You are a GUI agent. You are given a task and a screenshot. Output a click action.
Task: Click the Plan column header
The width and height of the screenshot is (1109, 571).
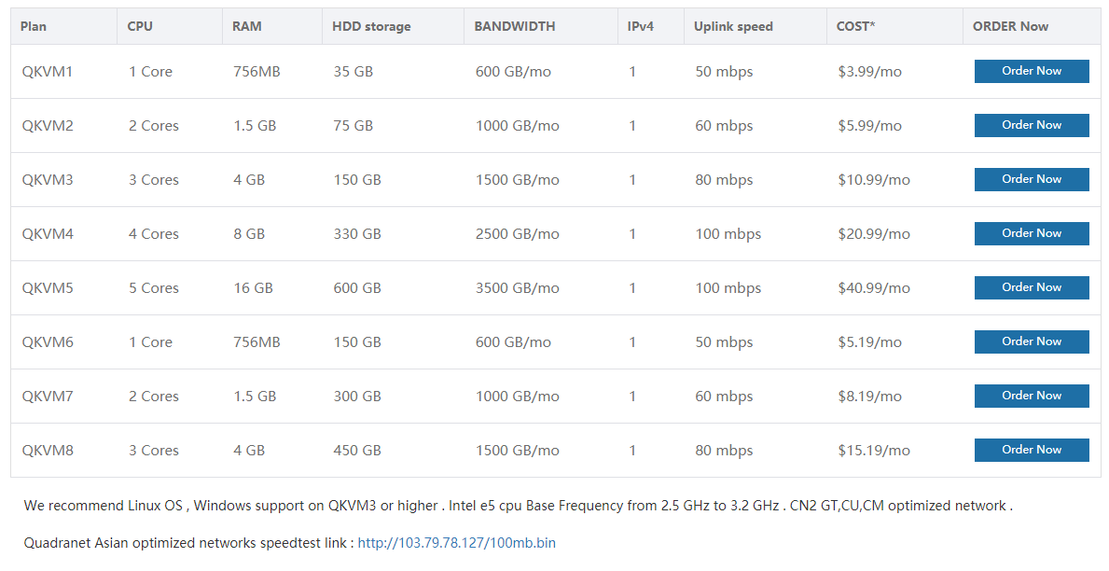[x=34, y=26]
